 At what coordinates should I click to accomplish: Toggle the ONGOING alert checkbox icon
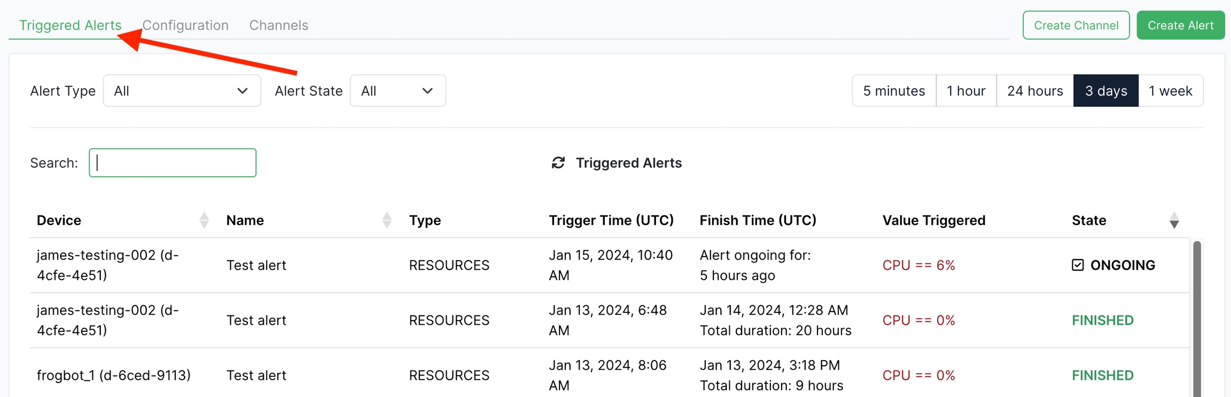pos(1078,265)
